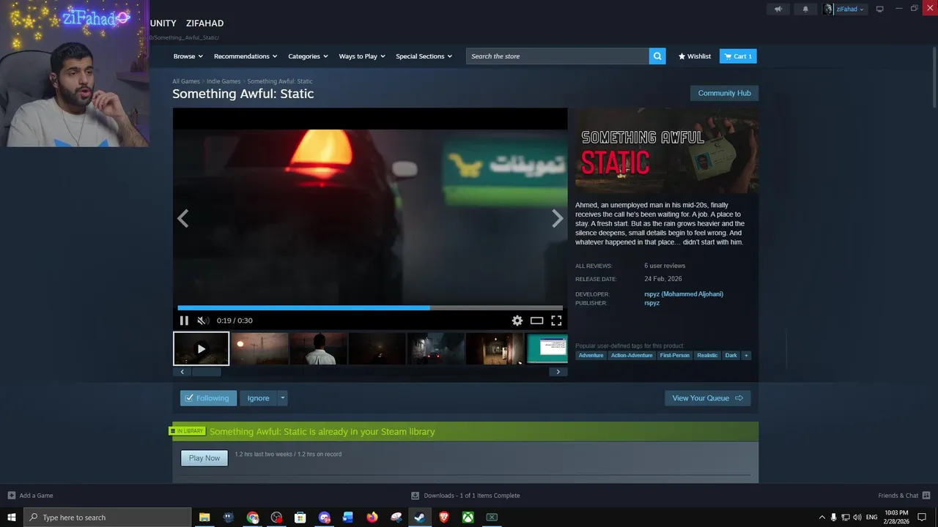Pause the trailer video

184,321
